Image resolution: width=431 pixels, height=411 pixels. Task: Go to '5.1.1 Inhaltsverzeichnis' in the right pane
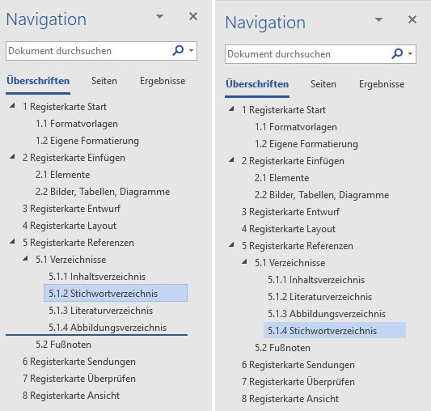pos(316,280)
